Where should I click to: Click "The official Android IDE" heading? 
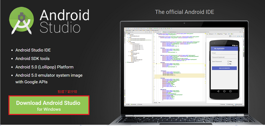[185, 12]
